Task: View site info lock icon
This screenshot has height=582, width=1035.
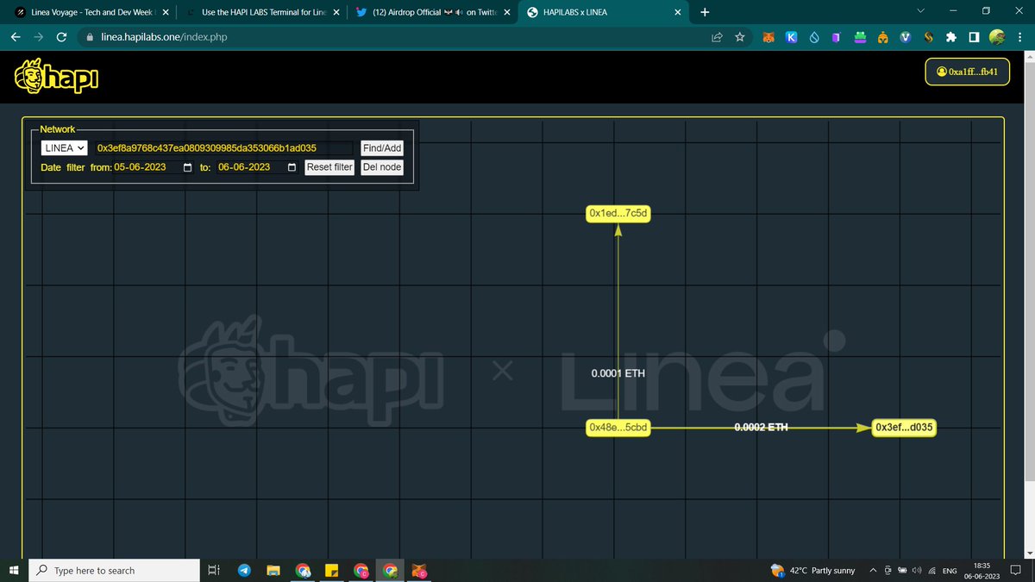Action: click(x=90, y=38)
